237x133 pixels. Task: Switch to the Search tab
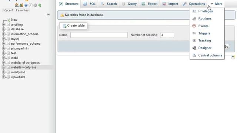pyautogui.click(x=109, y=4)
